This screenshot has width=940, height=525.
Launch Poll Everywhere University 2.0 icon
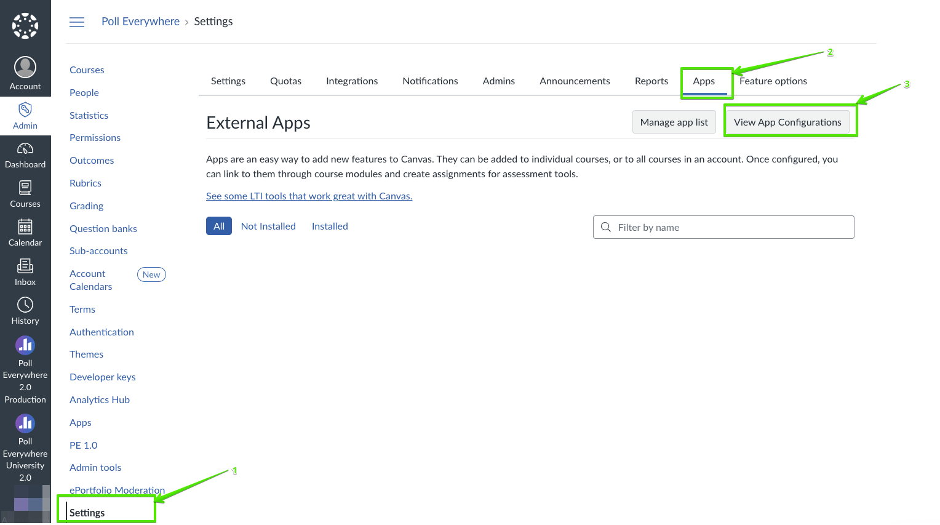click(25, 423)
